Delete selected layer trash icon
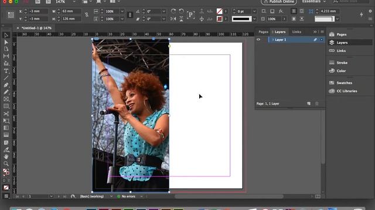Screen dimensions: 375x210 click(x=317, y=104)
